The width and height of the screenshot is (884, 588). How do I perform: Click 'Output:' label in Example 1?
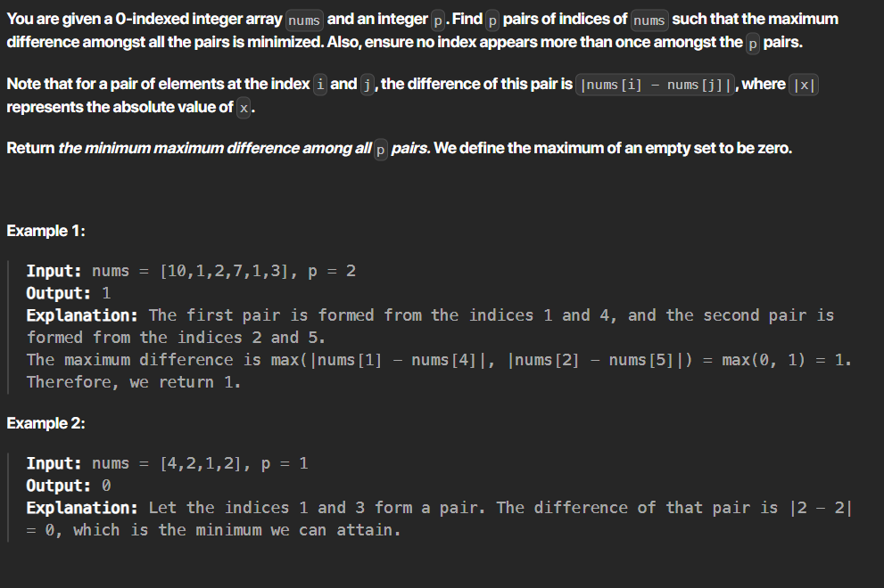tap(59, 293)
